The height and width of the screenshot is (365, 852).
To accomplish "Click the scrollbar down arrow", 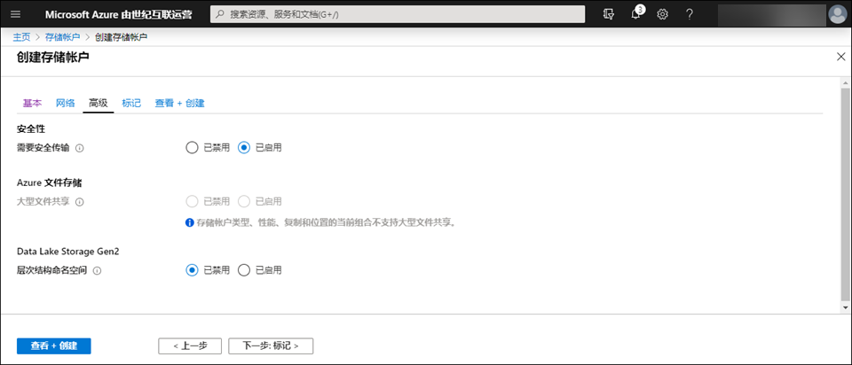I will click(845, 307).
